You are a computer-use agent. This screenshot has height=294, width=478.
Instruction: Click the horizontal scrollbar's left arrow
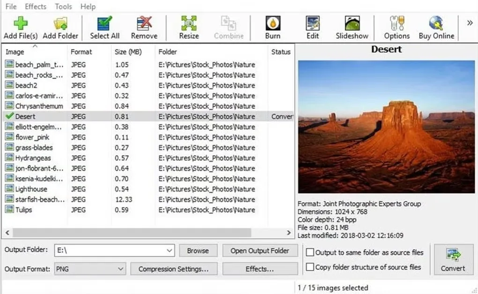pos(7,233)
